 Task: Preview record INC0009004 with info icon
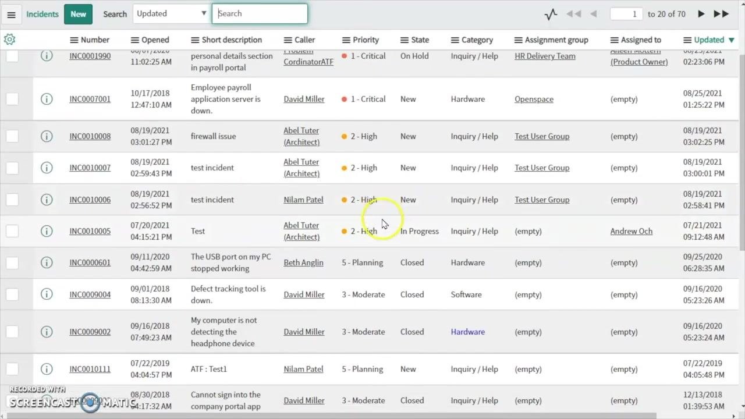coord(47,294)
